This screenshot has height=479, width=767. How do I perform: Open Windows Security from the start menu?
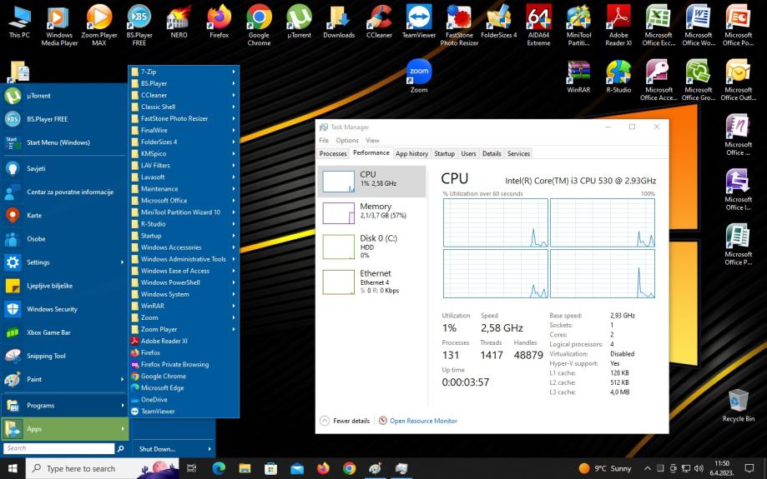(x=64, y=309)
